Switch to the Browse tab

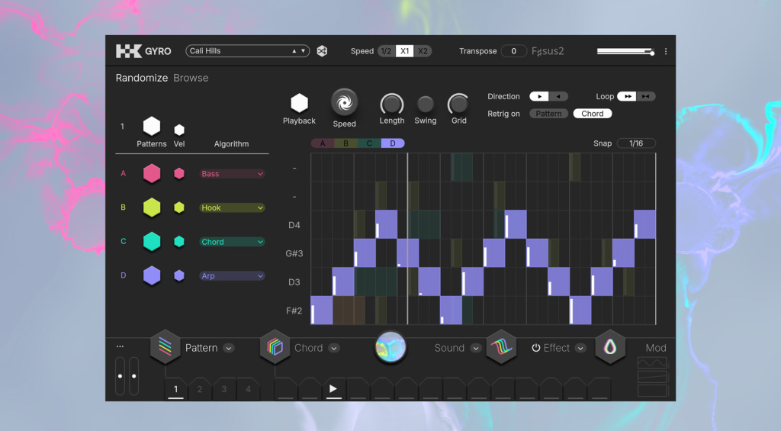[191, 78]
